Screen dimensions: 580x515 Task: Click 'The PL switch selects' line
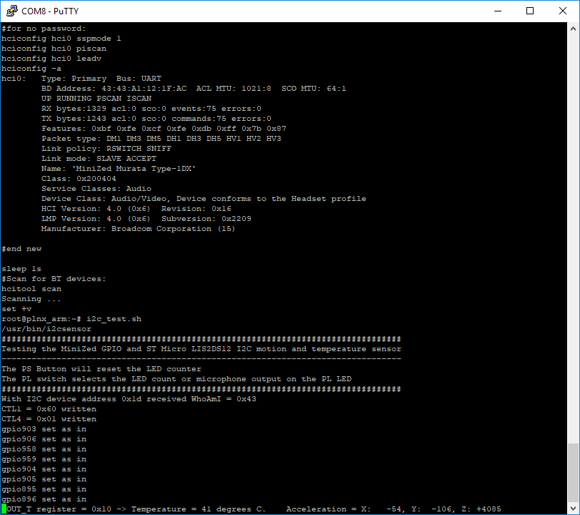pos(176,378)
